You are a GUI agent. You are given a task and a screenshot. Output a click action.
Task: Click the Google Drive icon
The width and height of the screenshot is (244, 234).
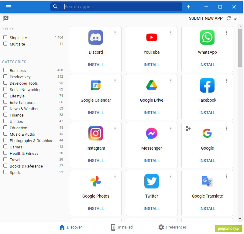click(152, 85)
